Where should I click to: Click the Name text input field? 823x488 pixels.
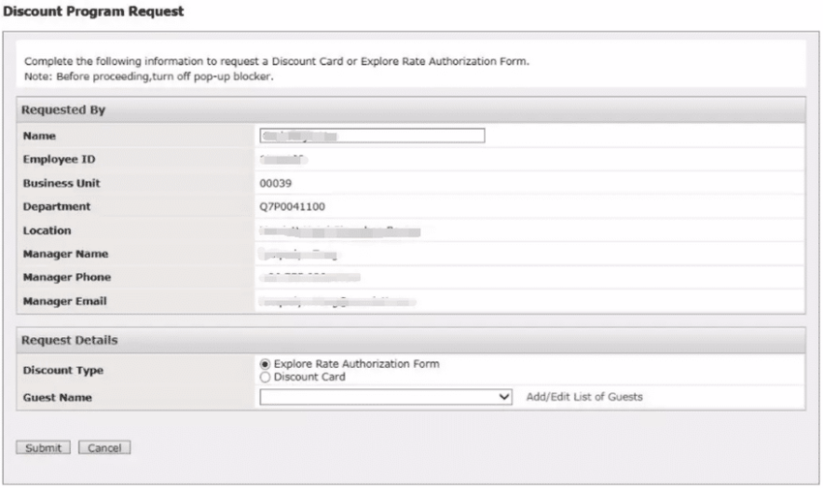372,136
